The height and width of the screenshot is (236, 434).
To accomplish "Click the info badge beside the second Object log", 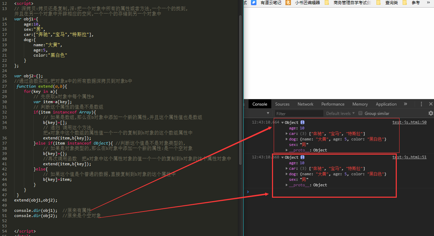I will pos(303,157).
